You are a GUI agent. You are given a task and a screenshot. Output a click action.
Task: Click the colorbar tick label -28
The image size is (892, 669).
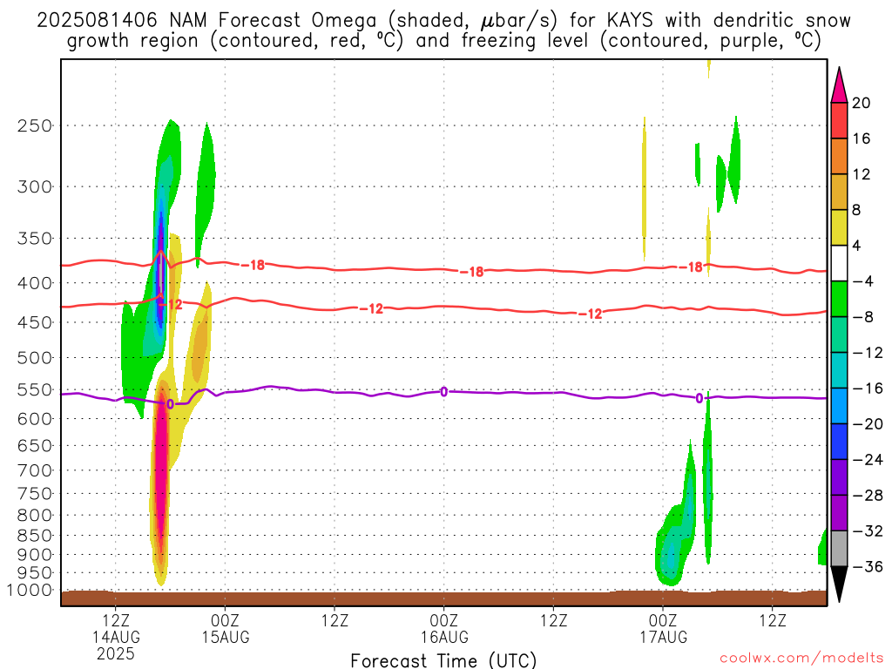868,495
